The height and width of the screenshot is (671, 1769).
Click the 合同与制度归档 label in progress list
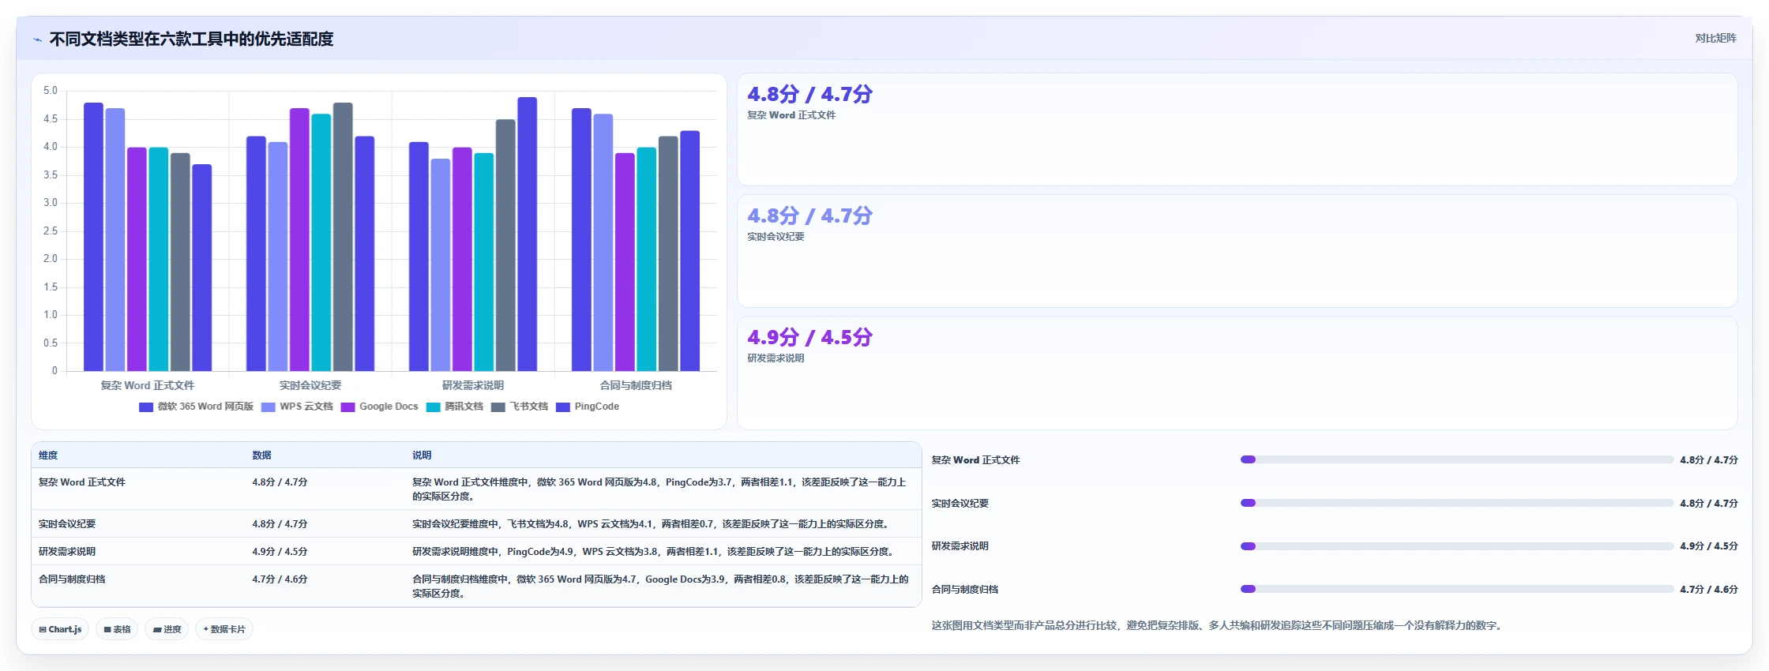(964, 590)
